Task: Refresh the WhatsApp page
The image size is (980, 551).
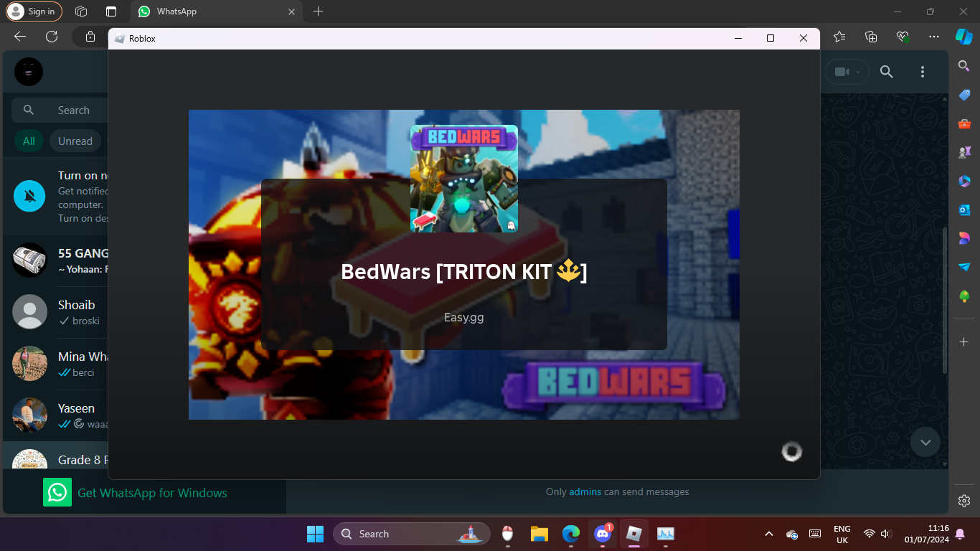Action: click(52, 37)
